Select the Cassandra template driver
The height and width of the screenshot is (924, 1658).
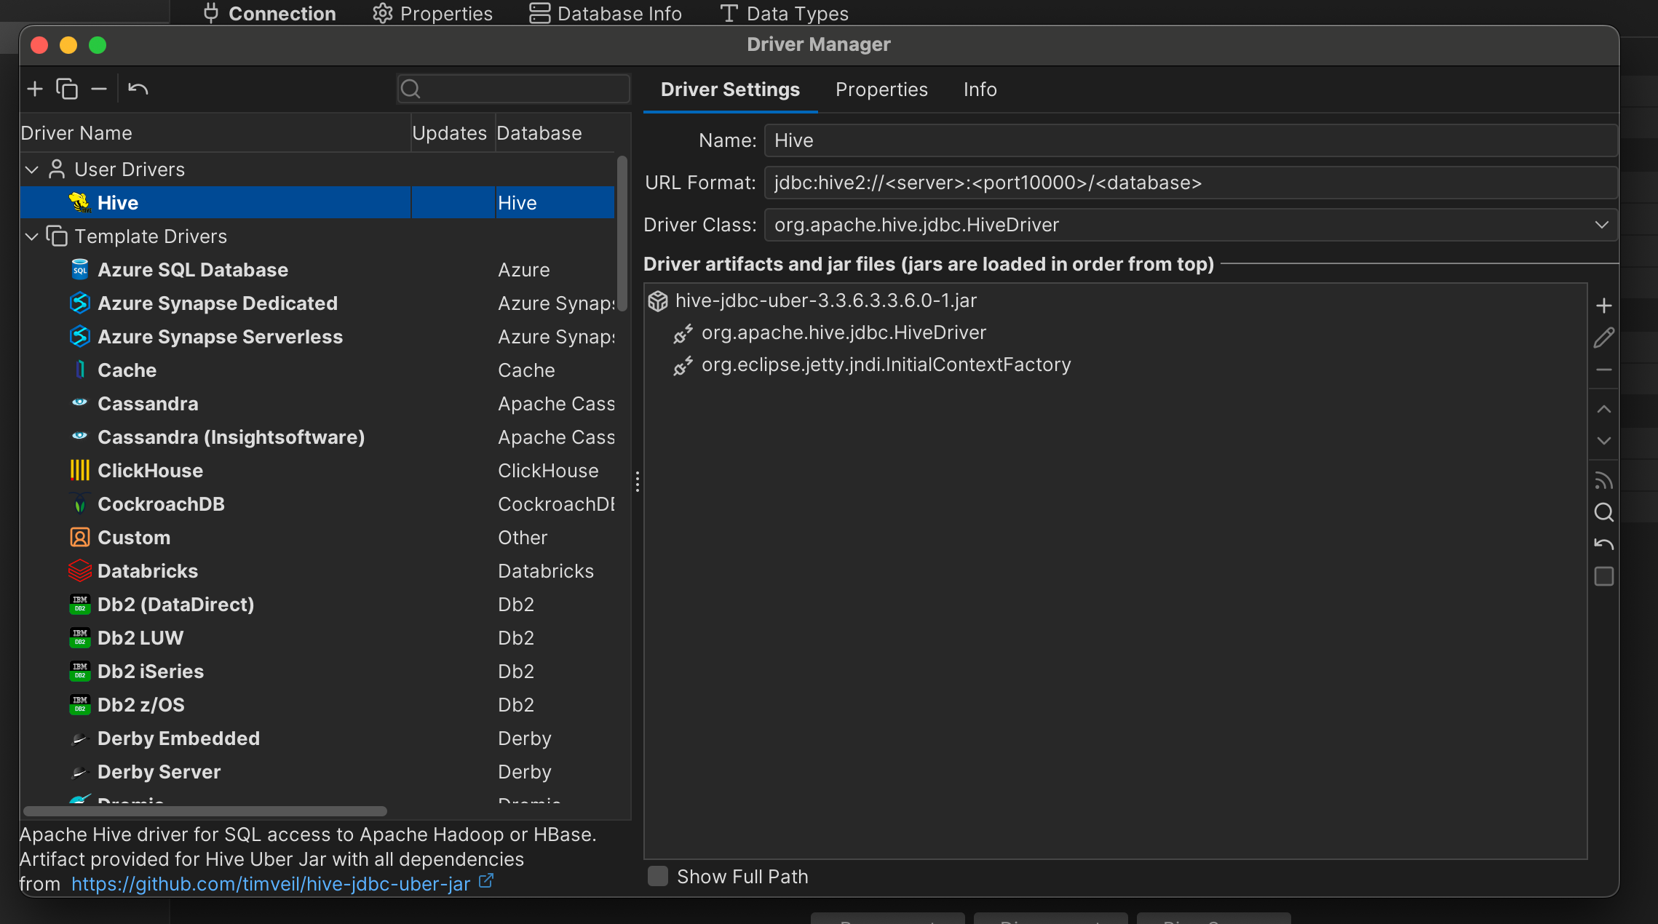(317, 403)
